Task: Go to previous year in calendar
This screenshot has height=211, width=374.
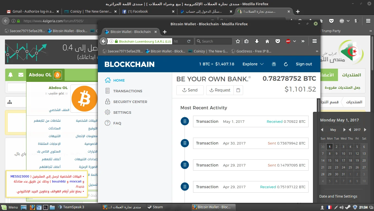Action: point(350,130)
